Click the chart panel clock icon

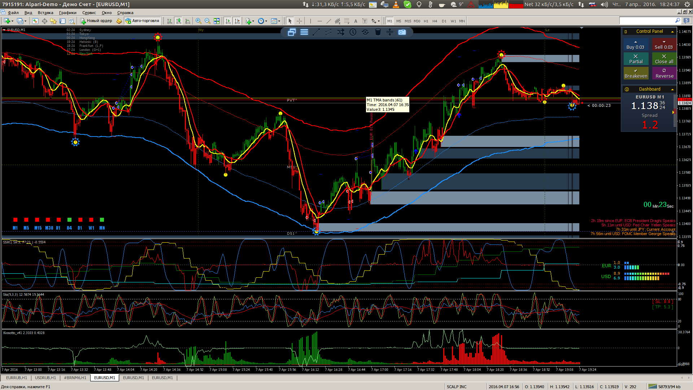point(353,32)
